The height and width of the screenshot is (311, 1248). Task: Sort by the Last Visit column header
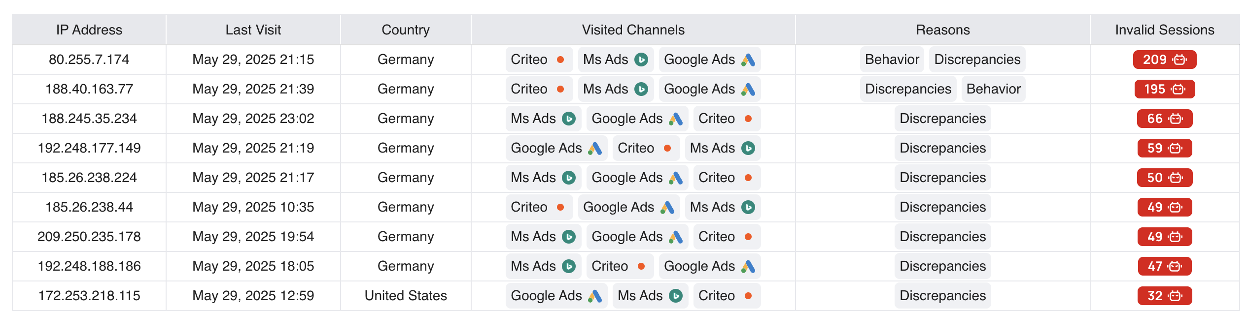tap(253, 30)
